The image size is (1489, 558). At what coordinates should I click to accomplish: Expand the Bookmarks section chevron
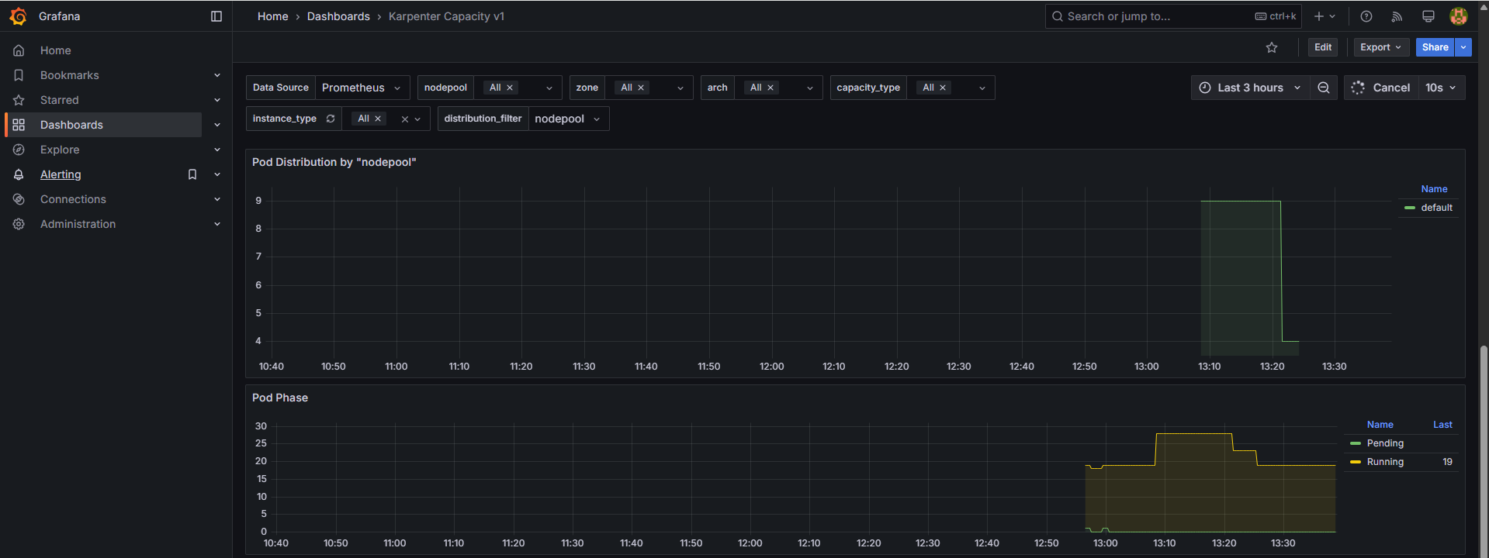pos(217,75)
